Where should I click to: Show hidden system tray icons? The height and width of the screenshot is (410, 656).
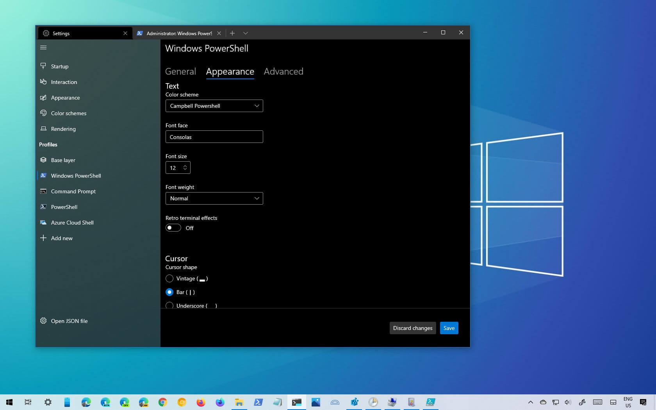coord(530,402)
